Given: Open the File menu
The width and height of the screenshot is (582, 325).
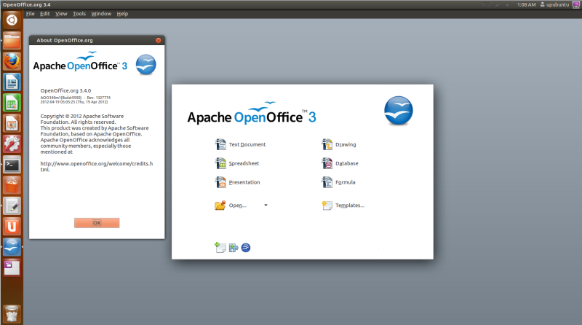Looking at the screenshot, I should (30, 14).
